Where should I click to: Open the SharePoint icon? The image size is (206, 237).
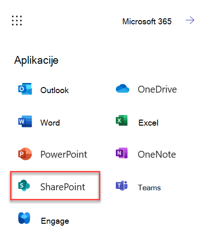(x=24, y=185)
